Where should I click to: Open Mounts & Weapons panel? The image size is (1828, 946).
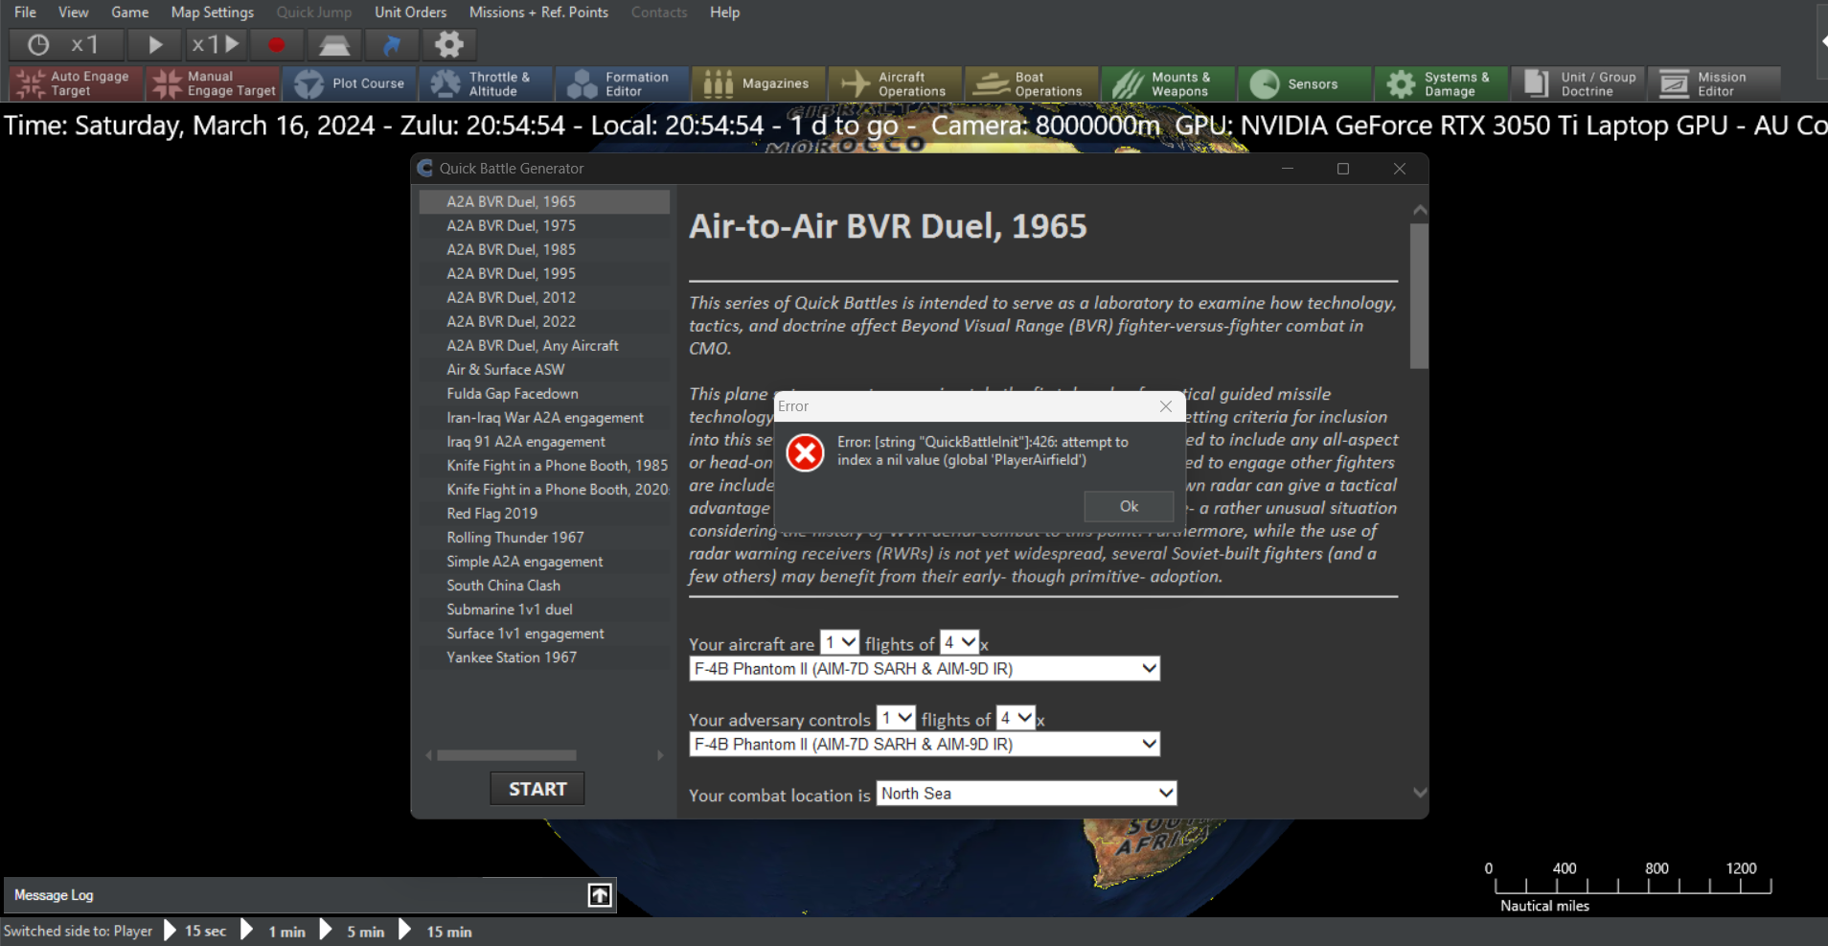1168,83
